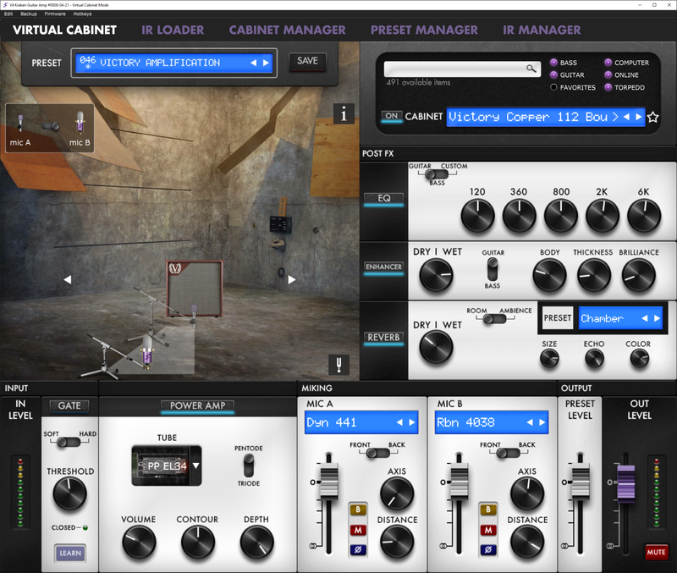Enable the FAVORITES filter

(553, 87)
